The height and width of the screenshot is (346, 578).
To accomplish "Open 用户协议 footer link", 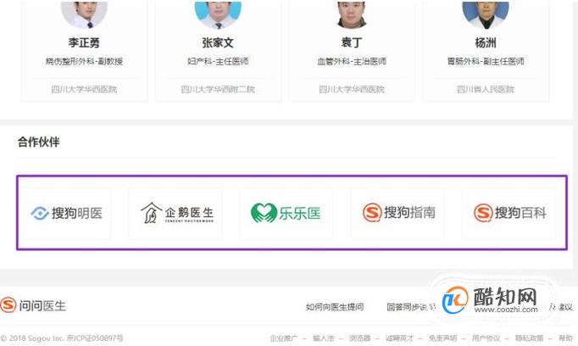I will click(x=486, y=338).
